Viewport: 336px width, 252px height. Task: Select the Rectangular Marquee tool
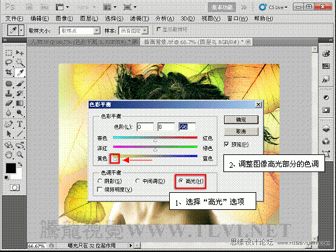pos(9,52)
